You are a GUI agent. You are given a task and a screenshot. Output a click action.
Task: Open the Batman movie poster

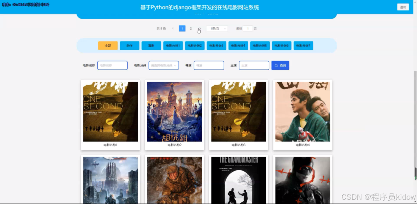[x=303, y=180]
